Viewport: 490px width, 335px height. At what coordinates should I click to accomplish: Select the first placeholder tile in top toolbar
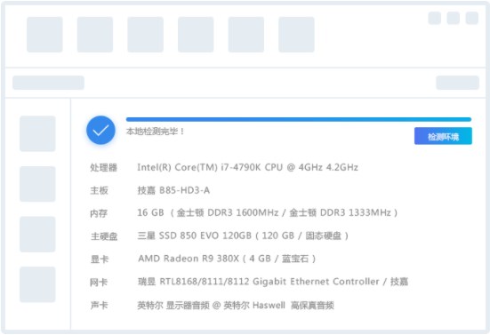point(44,35)
